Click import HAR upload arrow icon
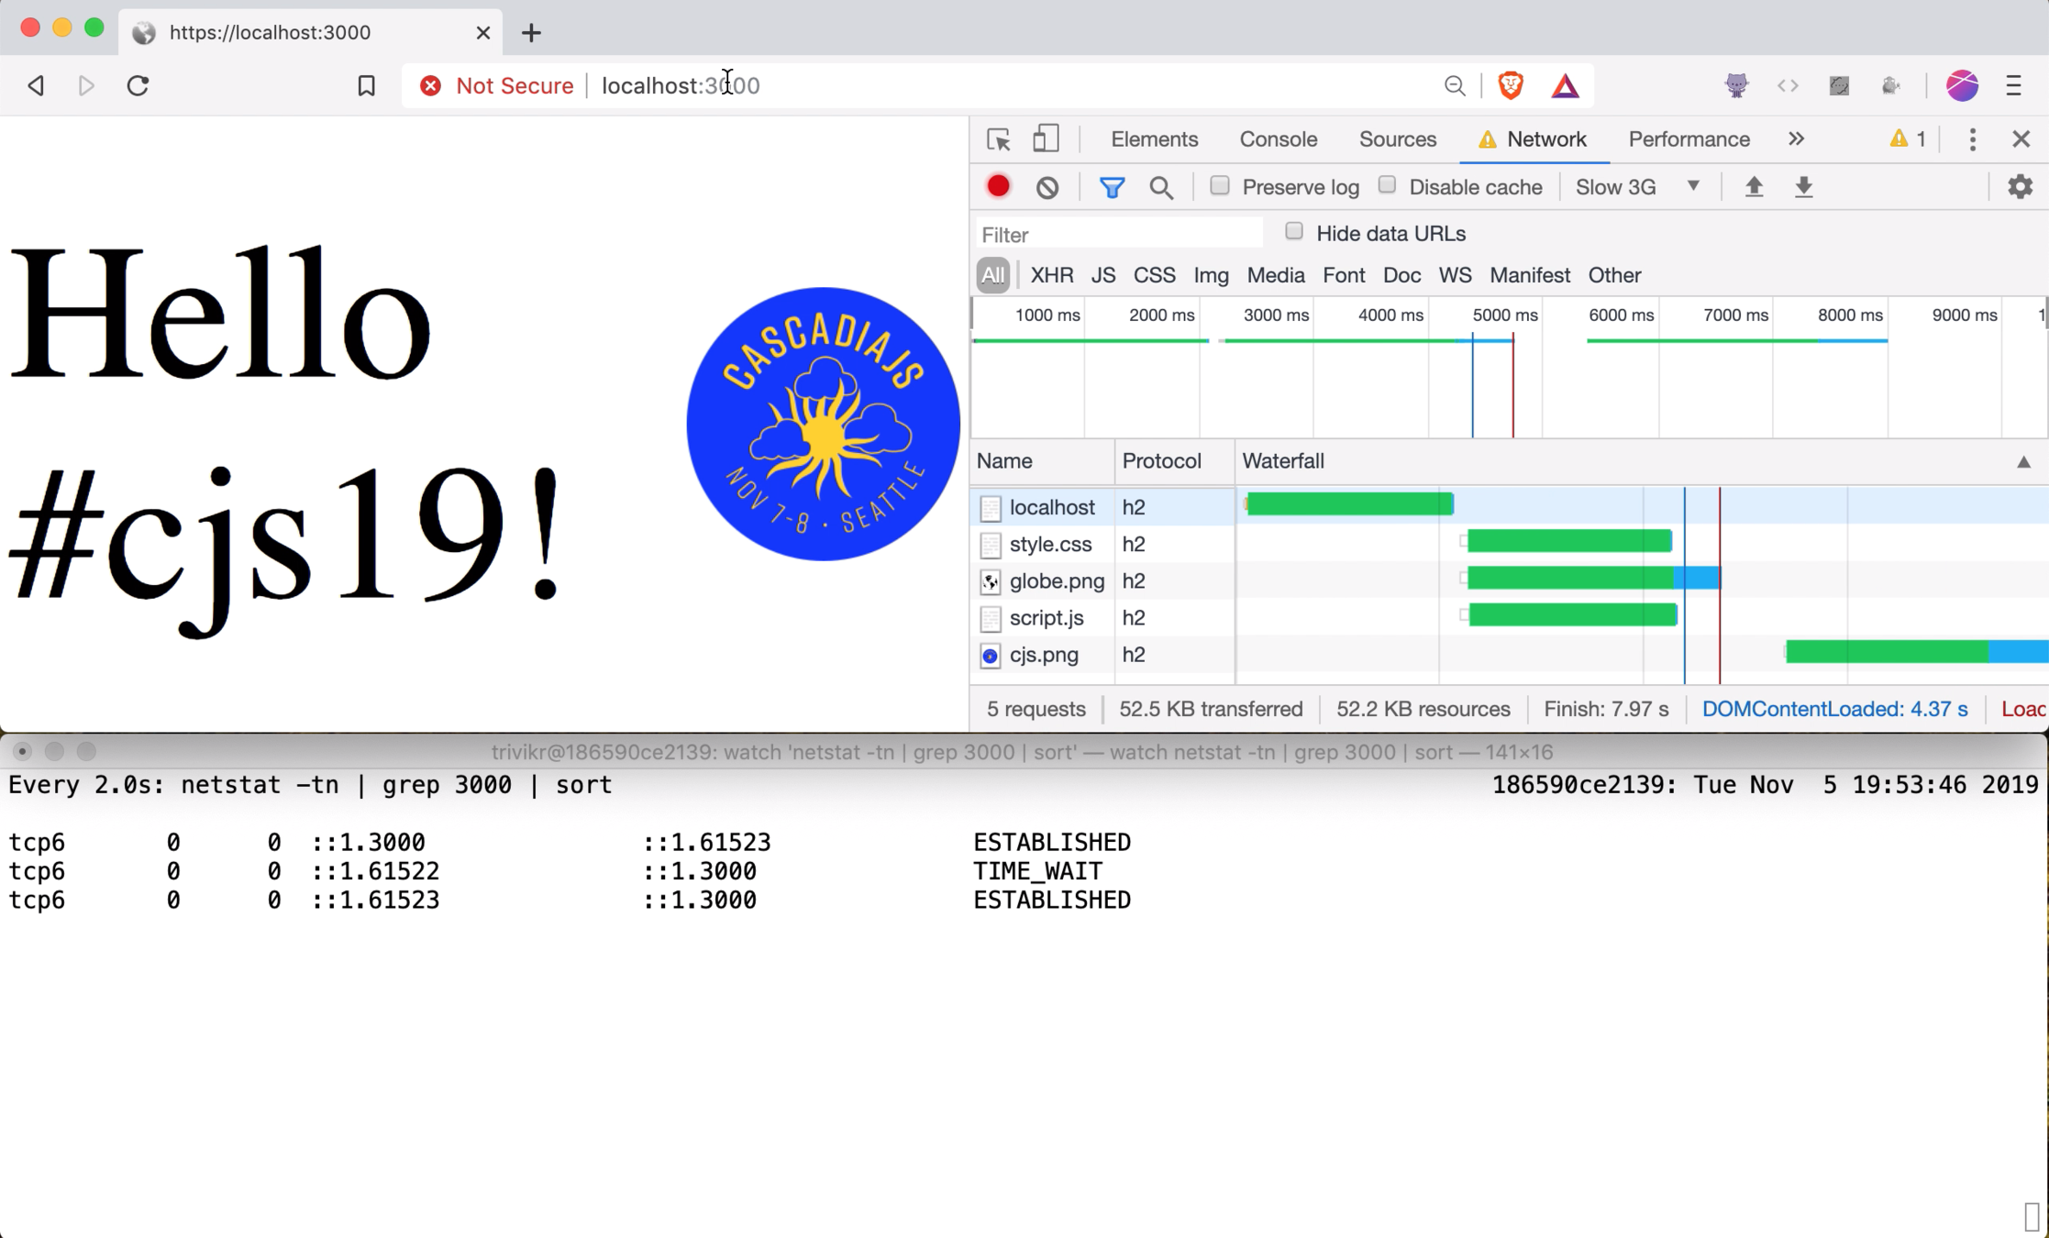Screen dimensions: 2049x1238 pyautogui.click(x=1754, y=187)
